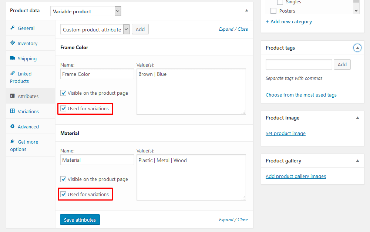
Task: Open the Variations grid icon
Action: tap(14, 111)
